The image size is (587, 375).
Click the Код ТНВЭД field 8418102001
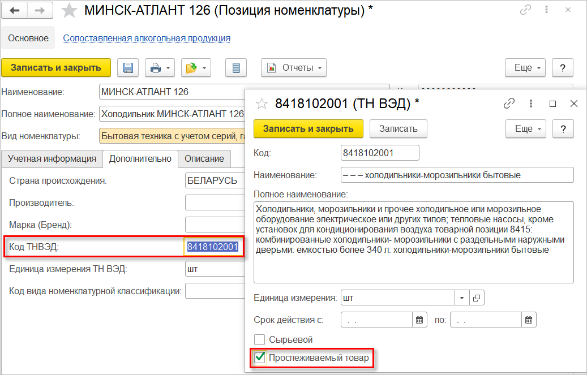213,247
